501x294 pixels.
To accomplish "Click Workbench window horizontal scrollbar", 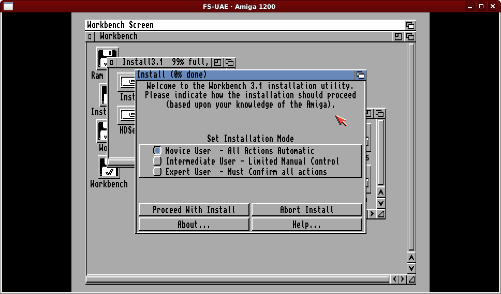I will point(238,280).
